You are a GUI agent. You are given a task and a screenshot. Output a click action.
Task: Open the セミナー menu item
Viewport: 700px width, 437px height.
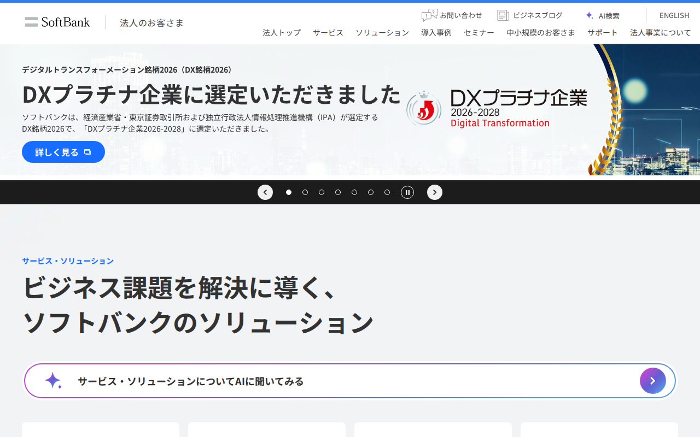tap(479, 32)
